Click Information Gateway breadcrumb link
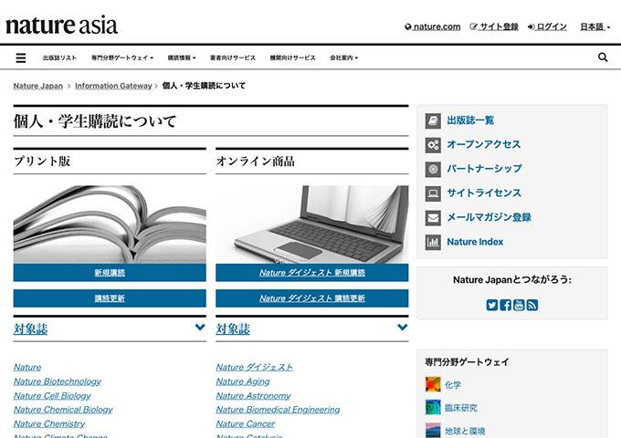Image resolution: width=621 pixels, height=438 pixels. pyautogui.click(x=113, y=86)
